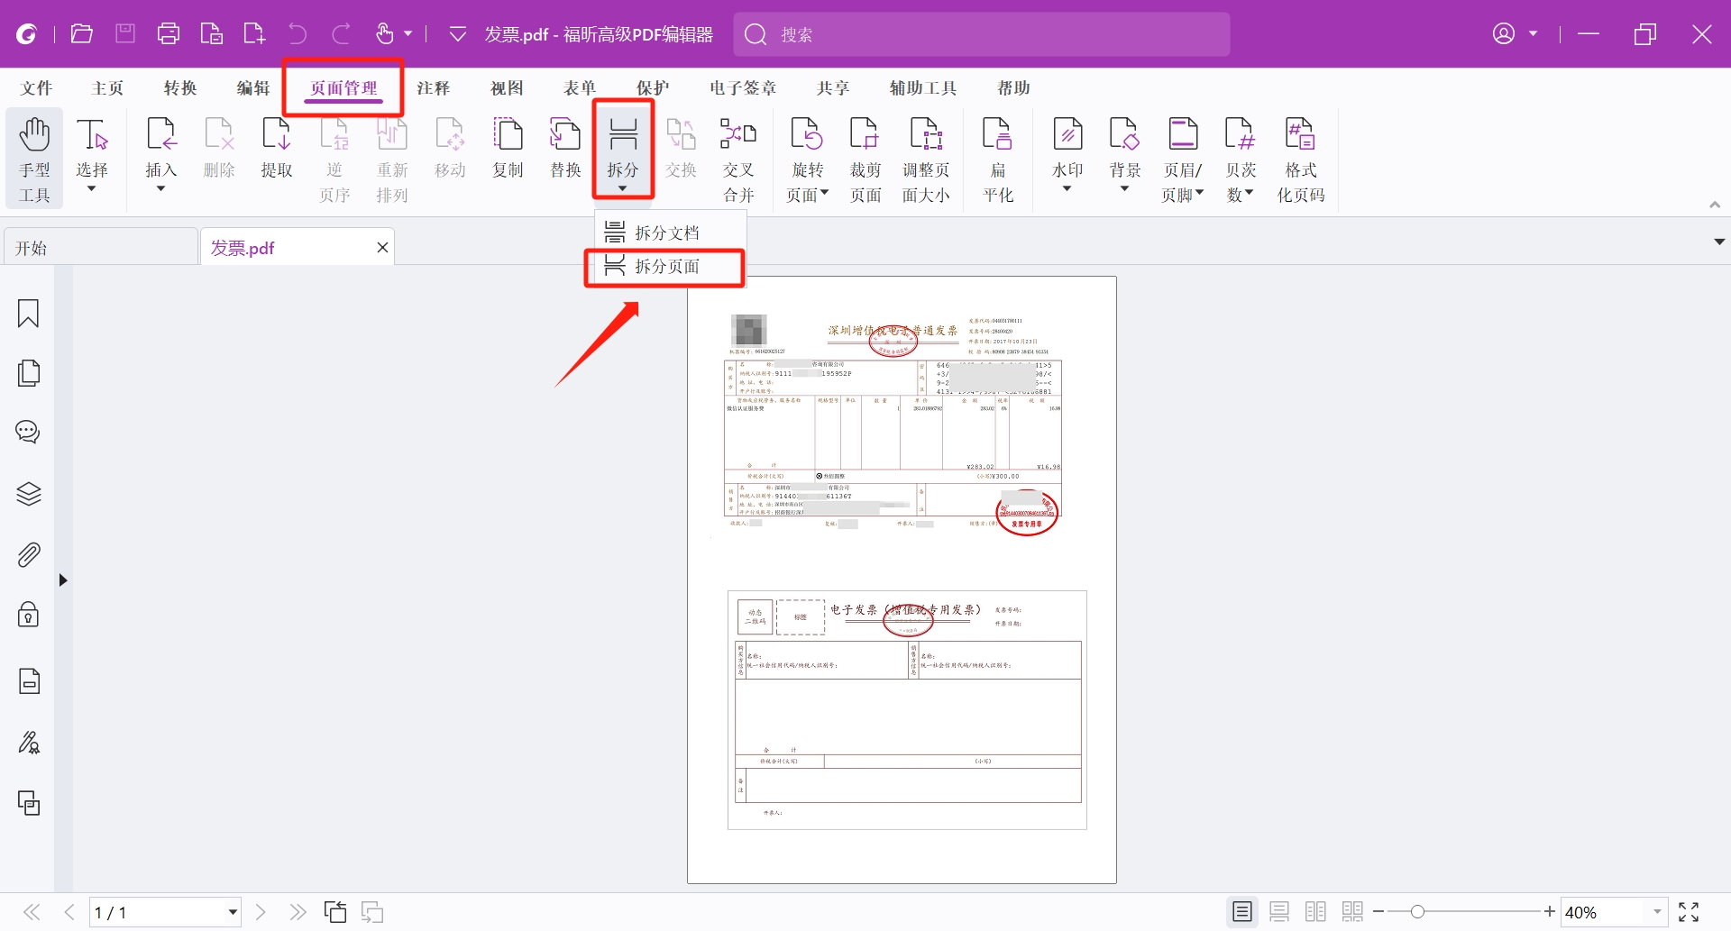Open the layers panel icon
Viewport: 1731px width, 931px height.
tap(28, 494)
